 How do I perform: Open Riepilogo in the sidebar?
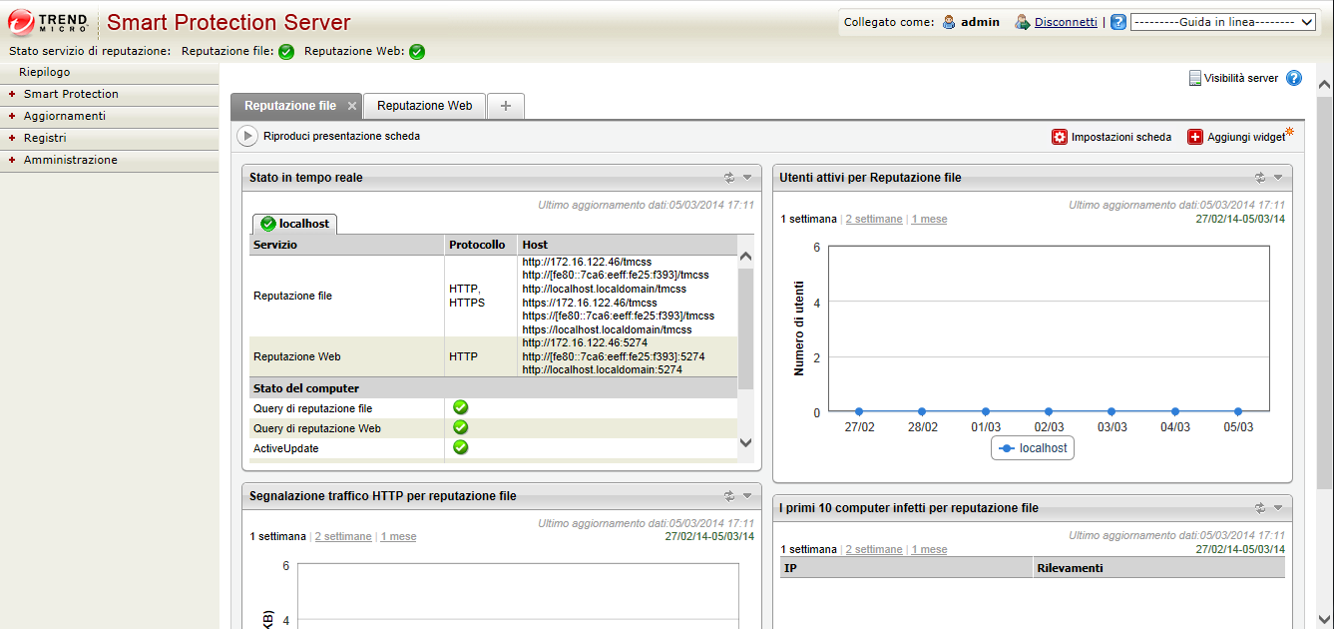(45, 72)
